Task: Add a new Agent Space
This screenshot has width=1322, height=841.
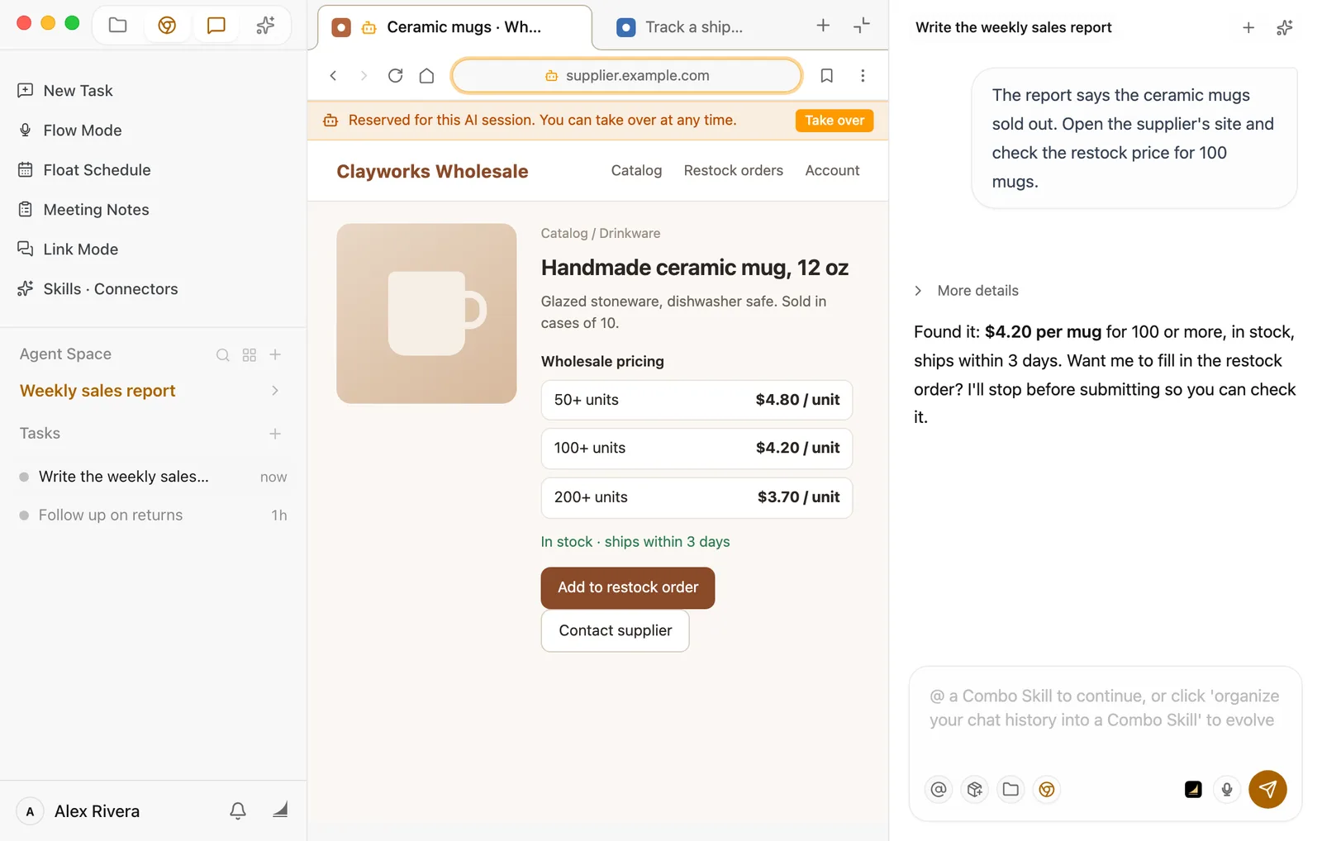Action: (x=276, y=354)
